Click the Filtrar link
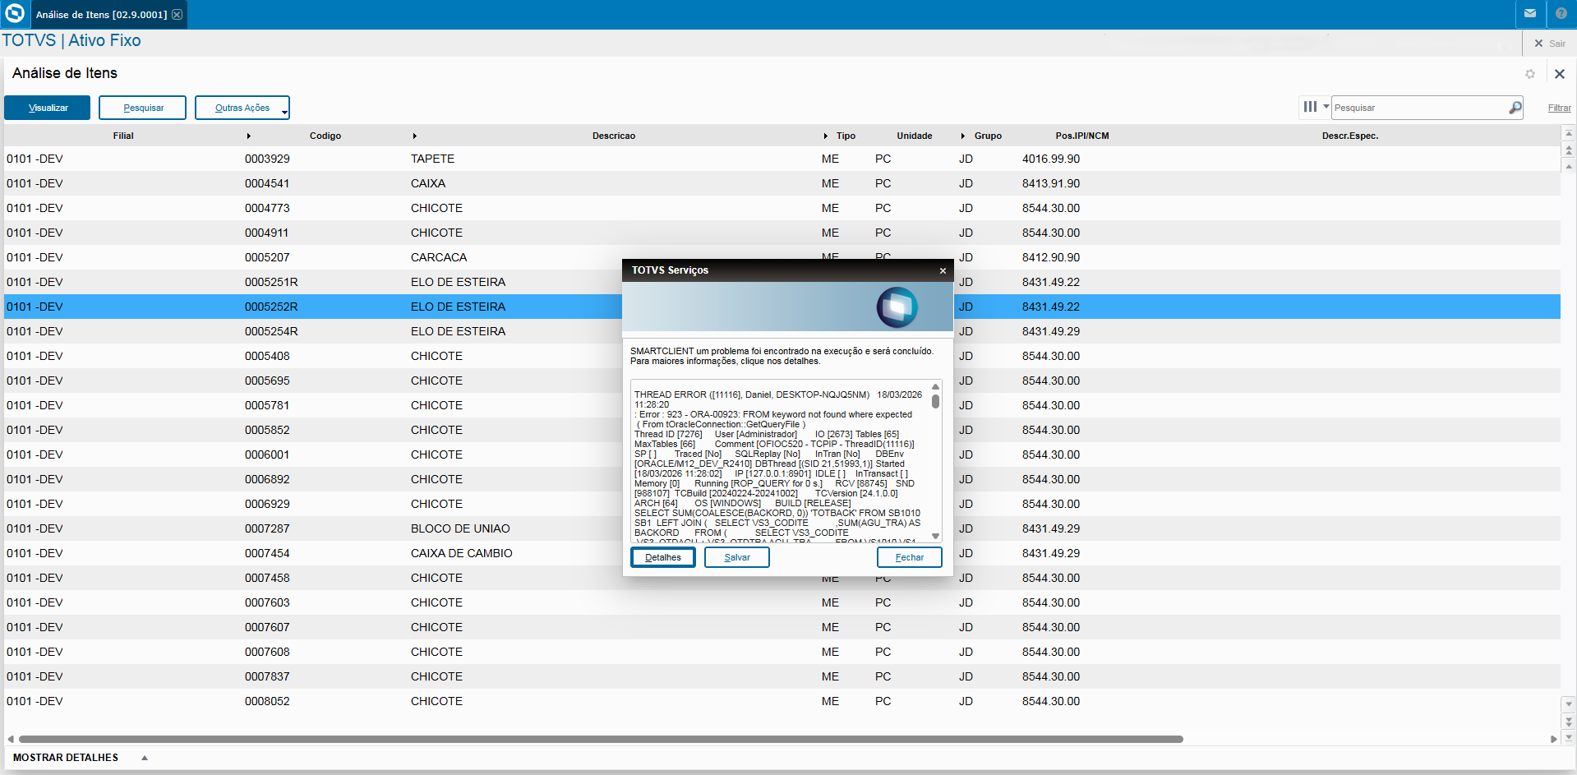1577x775 pixels. point(1559,108)
